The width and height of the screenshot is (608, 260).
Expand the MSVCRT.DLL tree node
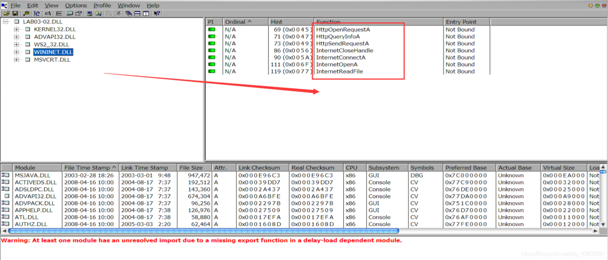[17, 59]
